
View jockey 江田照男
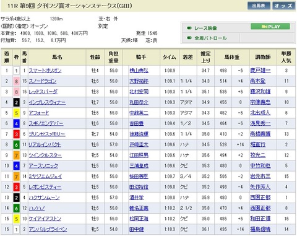click(139, 155)
